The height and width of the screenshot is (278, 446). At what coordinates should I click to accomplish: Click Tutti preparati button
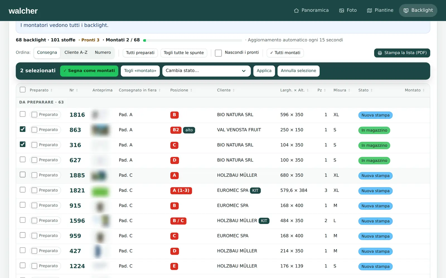click(140, 53)
